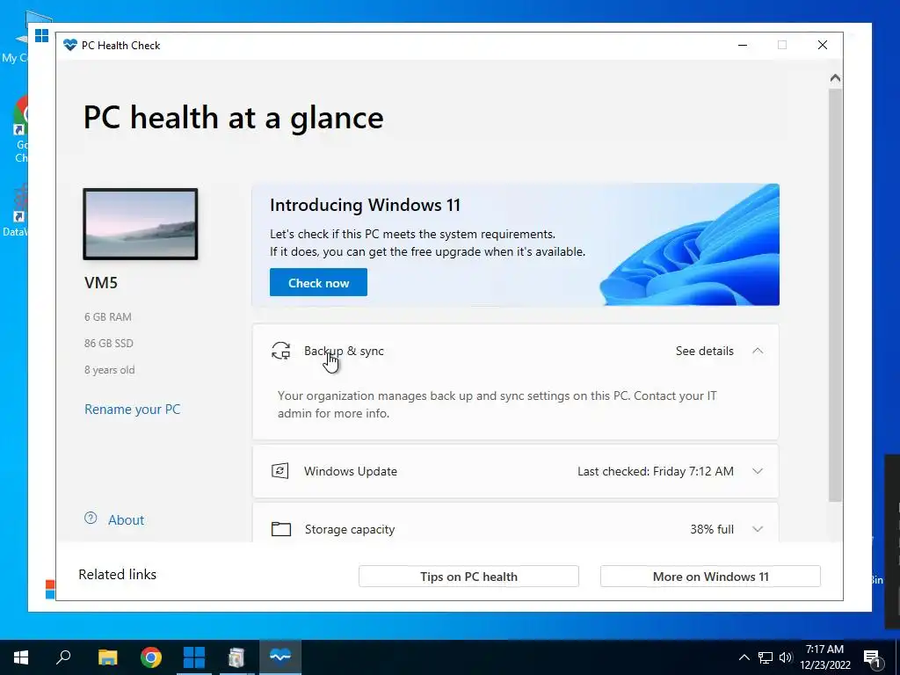Click See details for Backup & sync
This screenshot has height=675, width=900.
704,351
